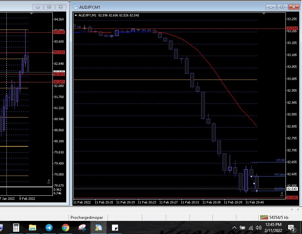Open the Snipping Tool taskbar icon

pyautogui.click(x=82, y=228)
